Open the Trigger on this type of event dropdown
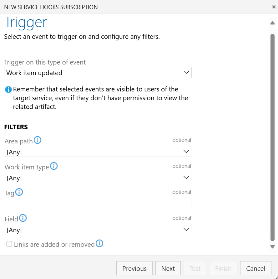The height and width of the screenshot is (279, 278). [x=98, y=73]
